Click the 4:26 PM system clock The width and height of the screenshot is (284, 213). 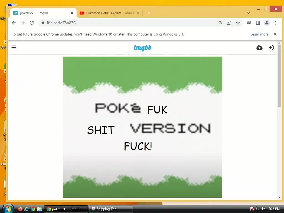pyautogui.click(x=274, y=209)
